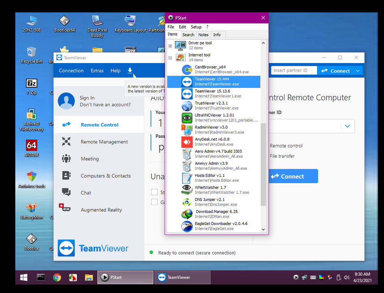The image size is (384, 293).
Task: Launch TrustViewer v2.3.1 globe icon
Action: coord(187,105)
